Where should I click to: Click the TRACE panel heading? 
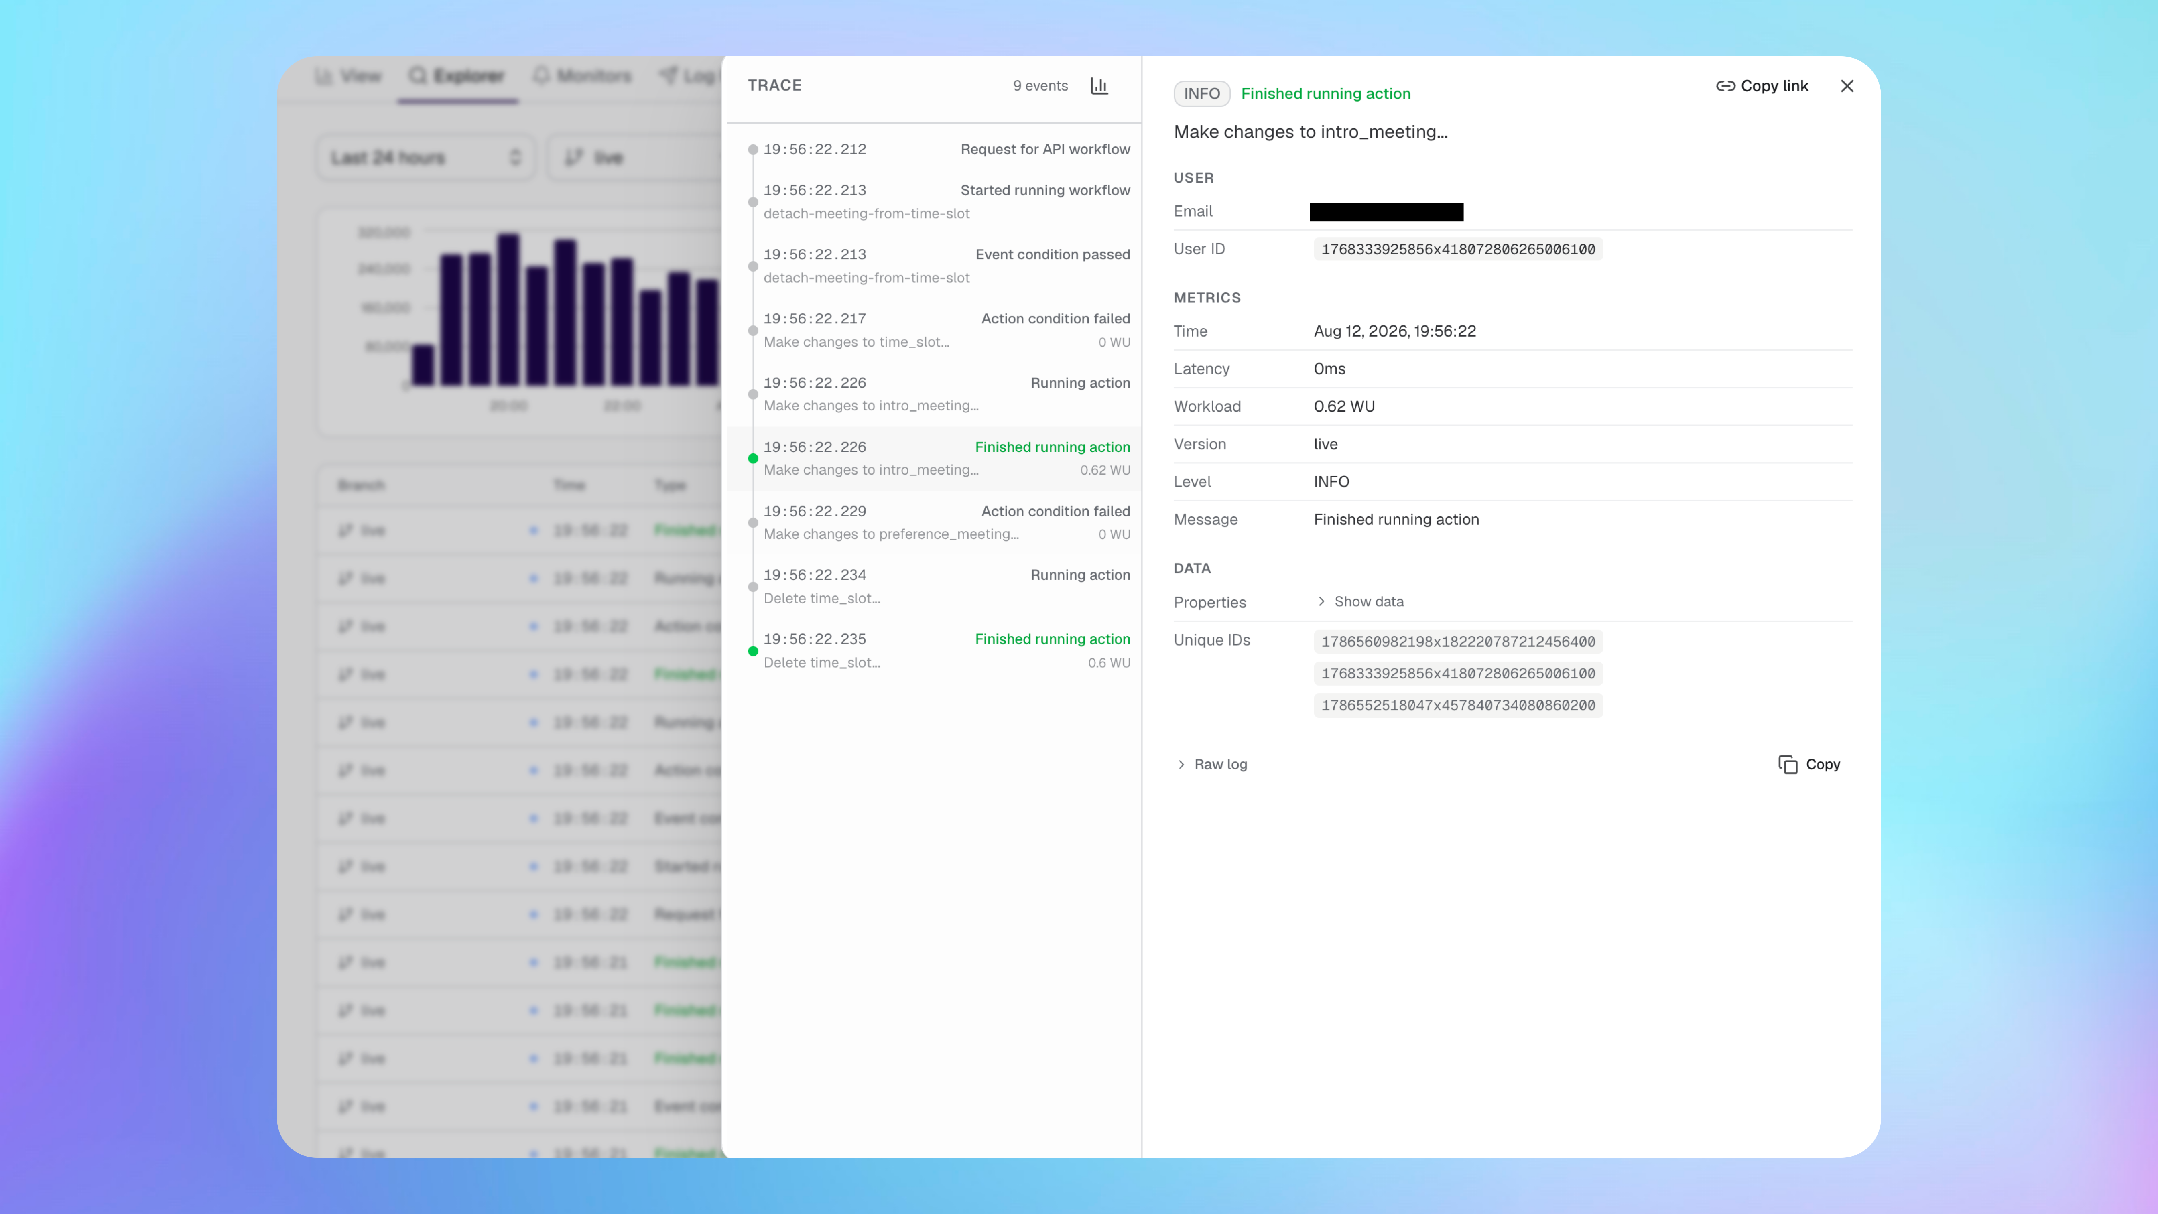[x=774, y=85]
